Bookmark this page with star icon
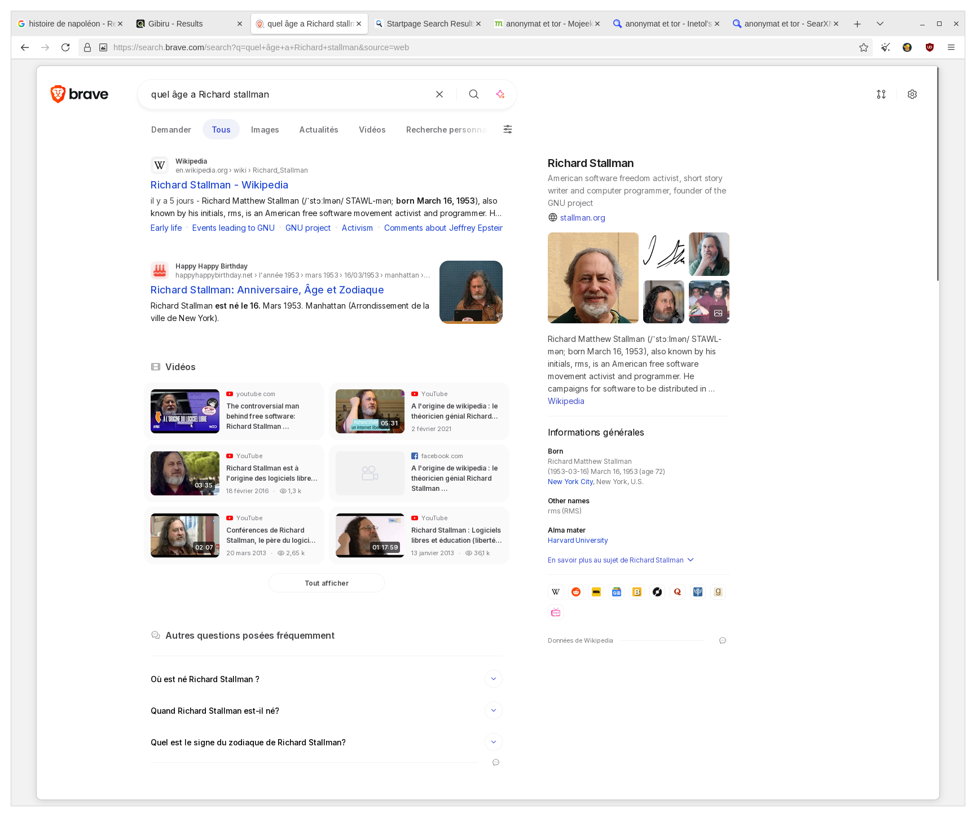 (864, 47)
